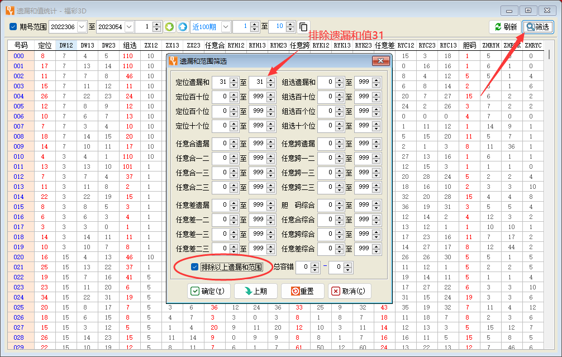Image resolution: width=562 pixels, height=357 pixels.
Task: Click the 取消(C) cancel button
Action: [x=350, y=291]
